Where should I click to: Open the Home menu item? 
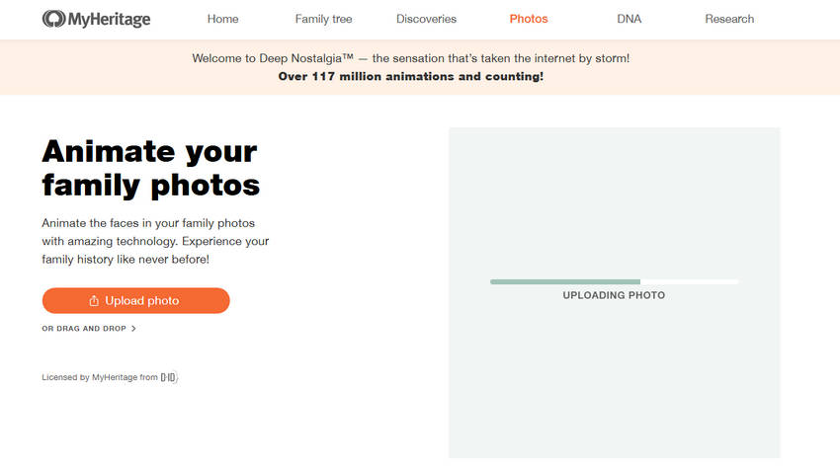coord(223,19)
